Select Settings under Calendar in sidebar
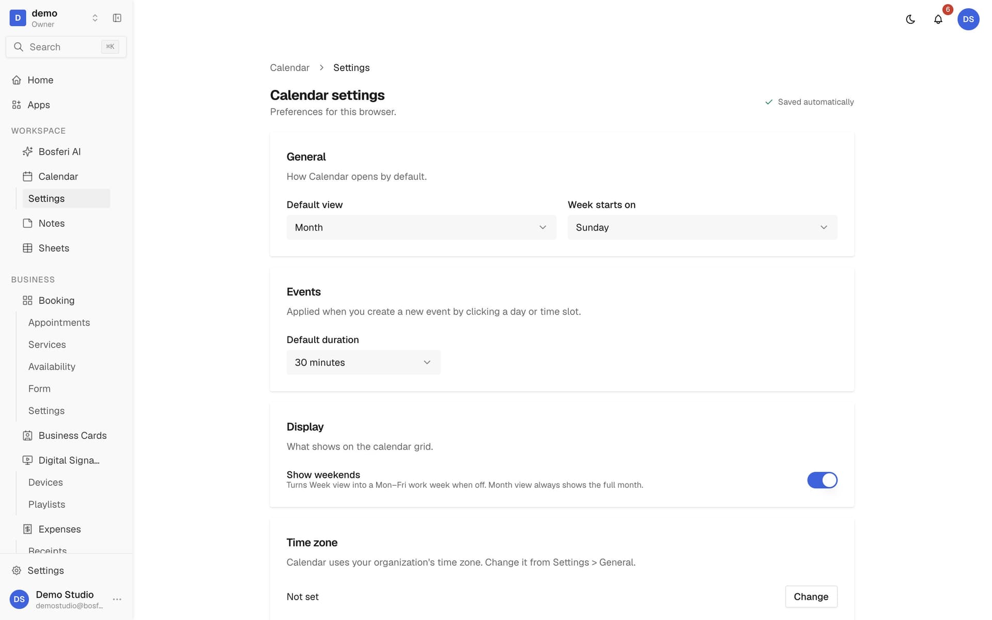This screenshot has width=992, height=620. tap(66, 198)
